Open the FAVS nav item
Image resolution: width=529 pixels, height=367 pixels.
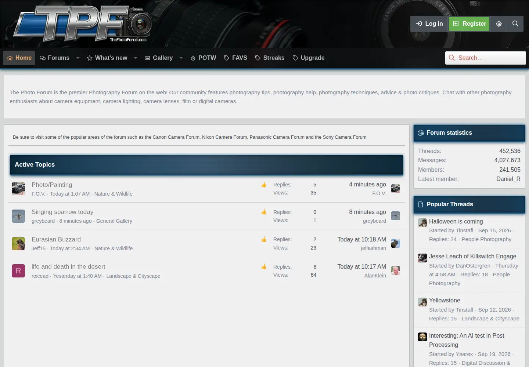pos(235,58)
